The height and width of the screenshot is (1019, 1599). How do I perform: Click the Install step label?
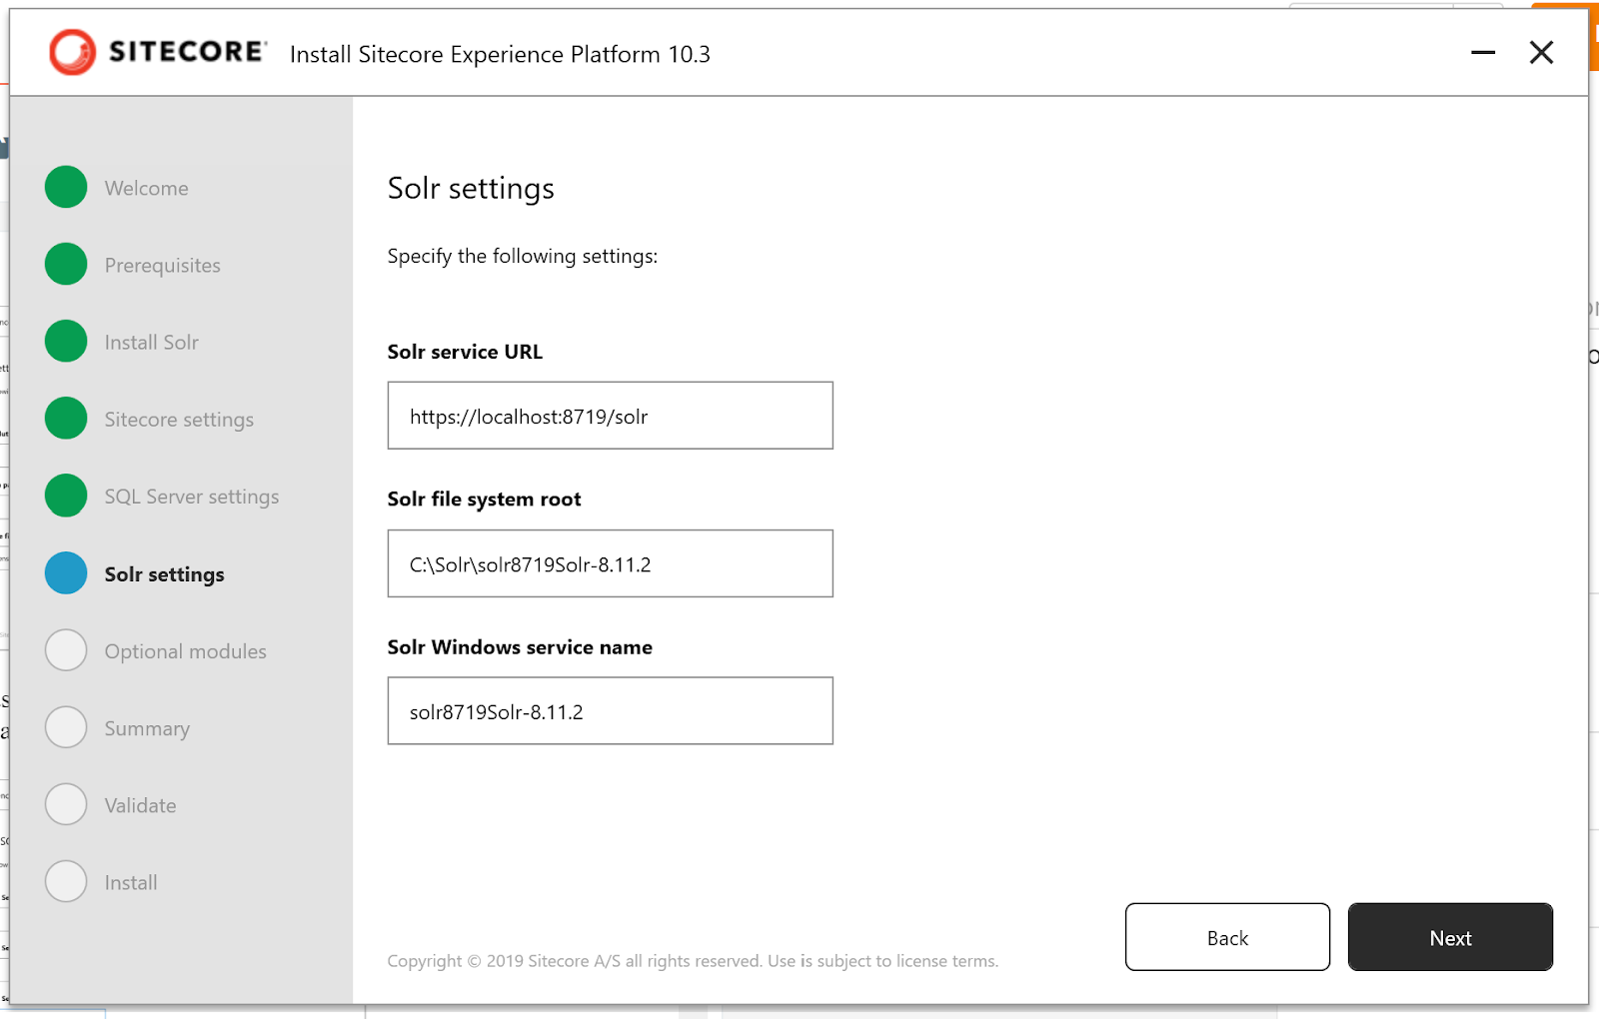tap(131, 882)
